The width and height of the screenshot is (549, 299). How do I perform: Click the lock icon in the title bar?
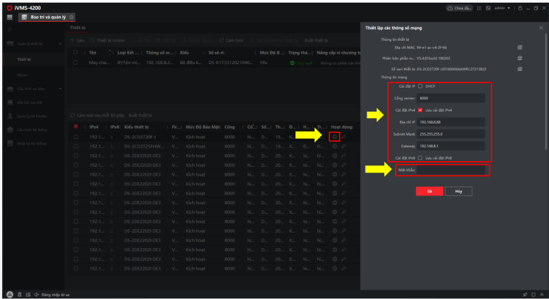519,8
